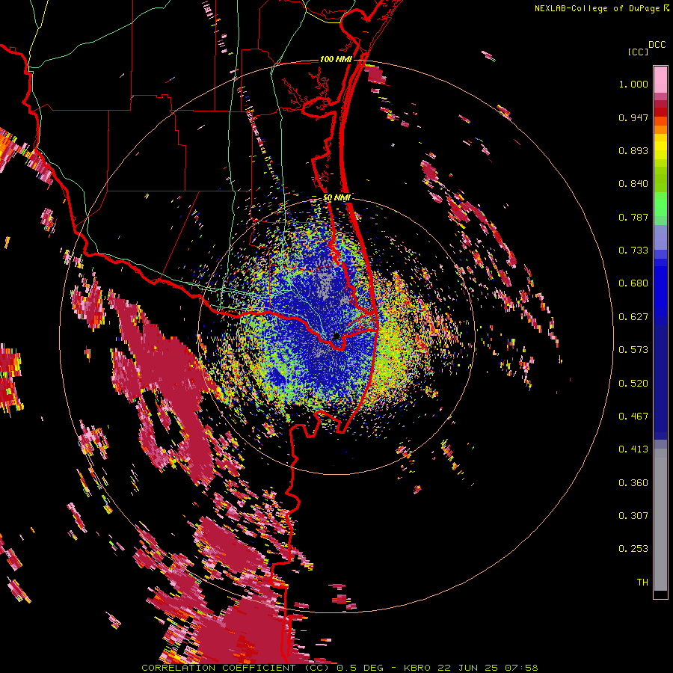Click the 0.307 color scale value
Image resolution: width=673 pixels, height=673 pixels.
coord(633,516)
